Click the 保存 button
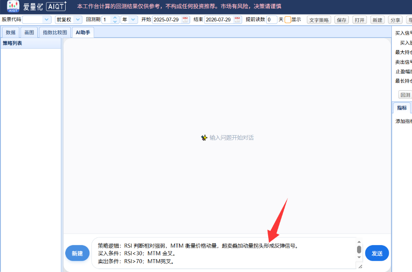 pyautogui.click(x=341, y=20)
